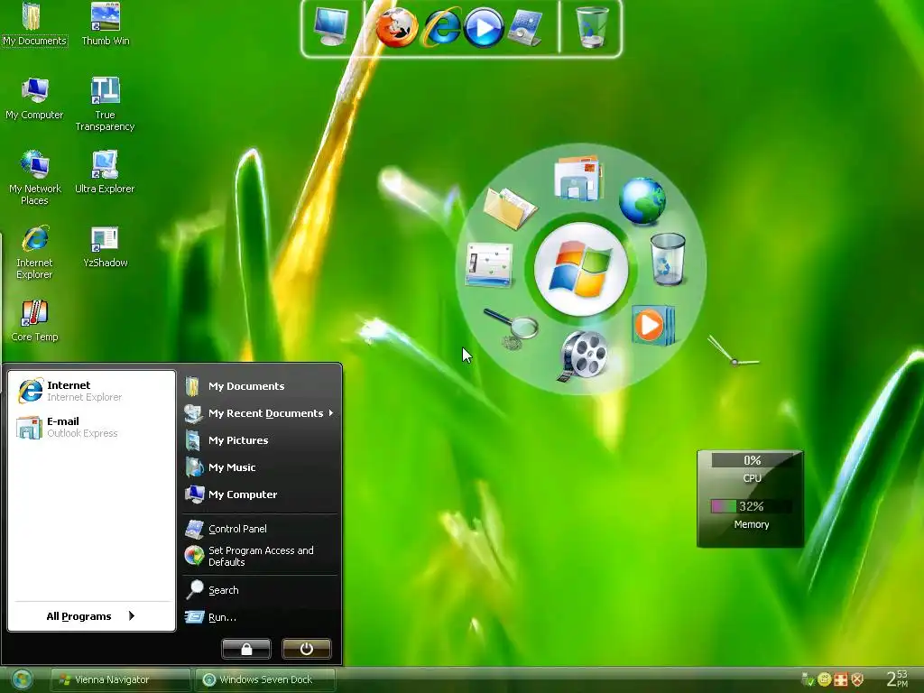Viewport: 924px width, 693px height.
Task: Choose Run... in start menu
Action: tap(260, 617)
